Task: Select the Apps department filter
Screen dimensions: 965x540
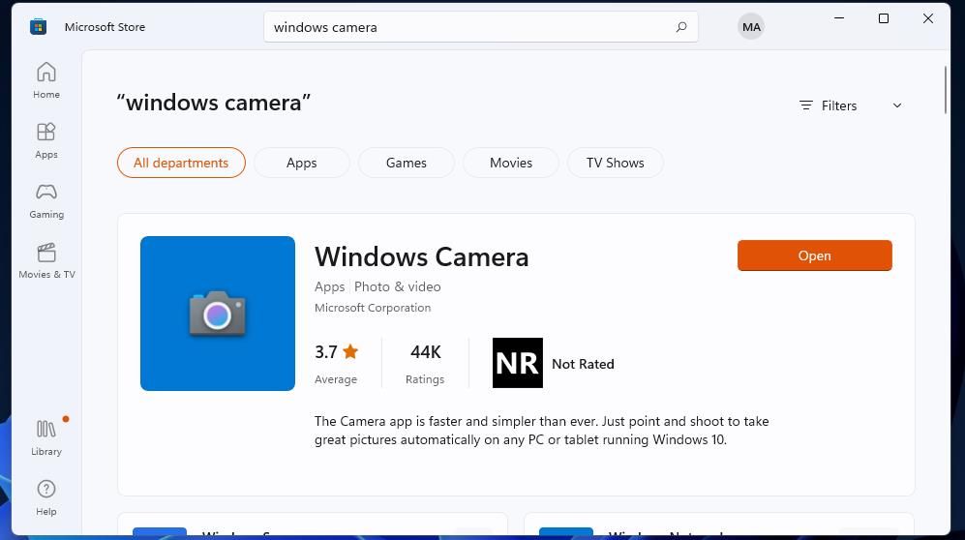Action: click(302, 163)
